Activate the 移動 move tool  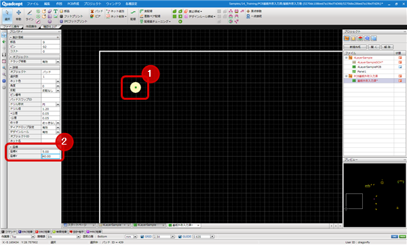point(18,16)
